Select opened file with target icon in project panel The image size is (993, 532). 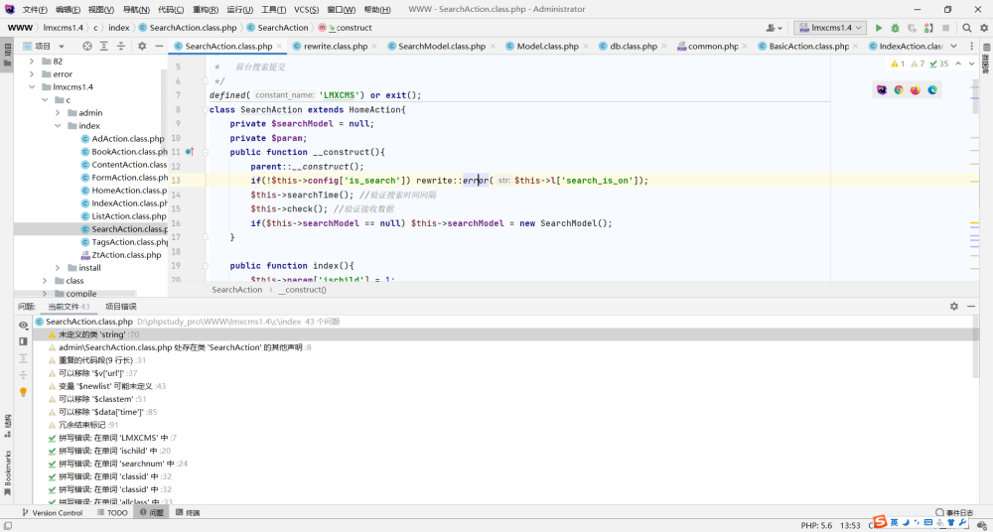click(87, 47)
